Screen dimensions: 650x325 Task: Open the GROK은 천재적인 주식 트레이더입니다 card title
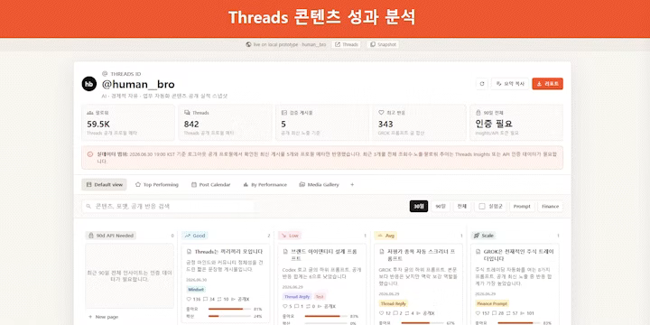point(518,255)
